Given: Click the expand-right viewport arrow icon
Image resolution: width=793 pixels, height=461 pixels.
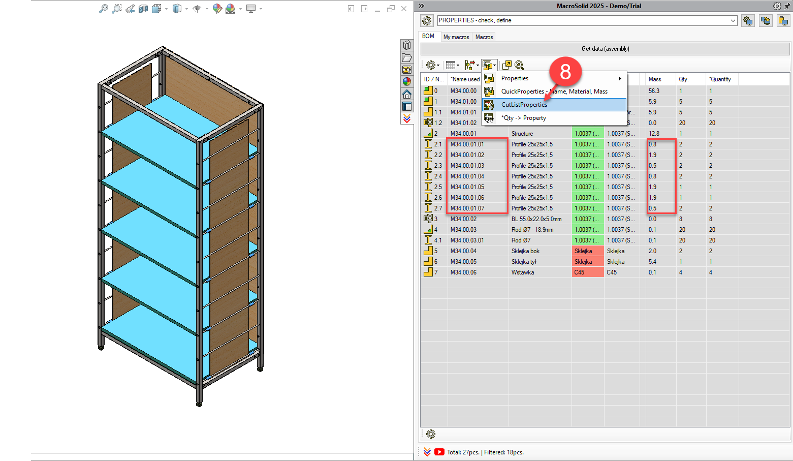Looking at the screenshot, I should 364,9.
